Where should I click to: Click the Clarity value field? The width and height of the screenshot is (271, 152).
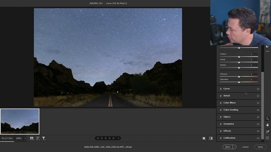point(254,60)
